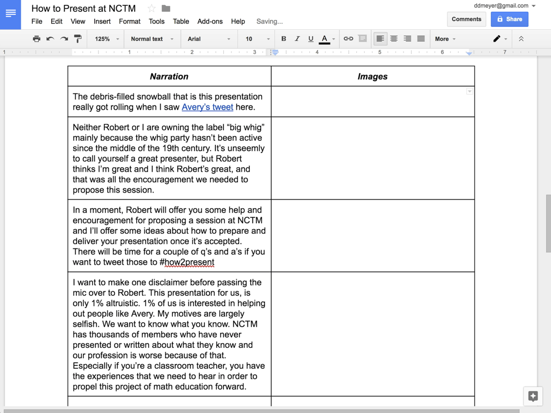Open the move-to-folder icon
Screen dimensions: 551x413
tap(166, 9)
